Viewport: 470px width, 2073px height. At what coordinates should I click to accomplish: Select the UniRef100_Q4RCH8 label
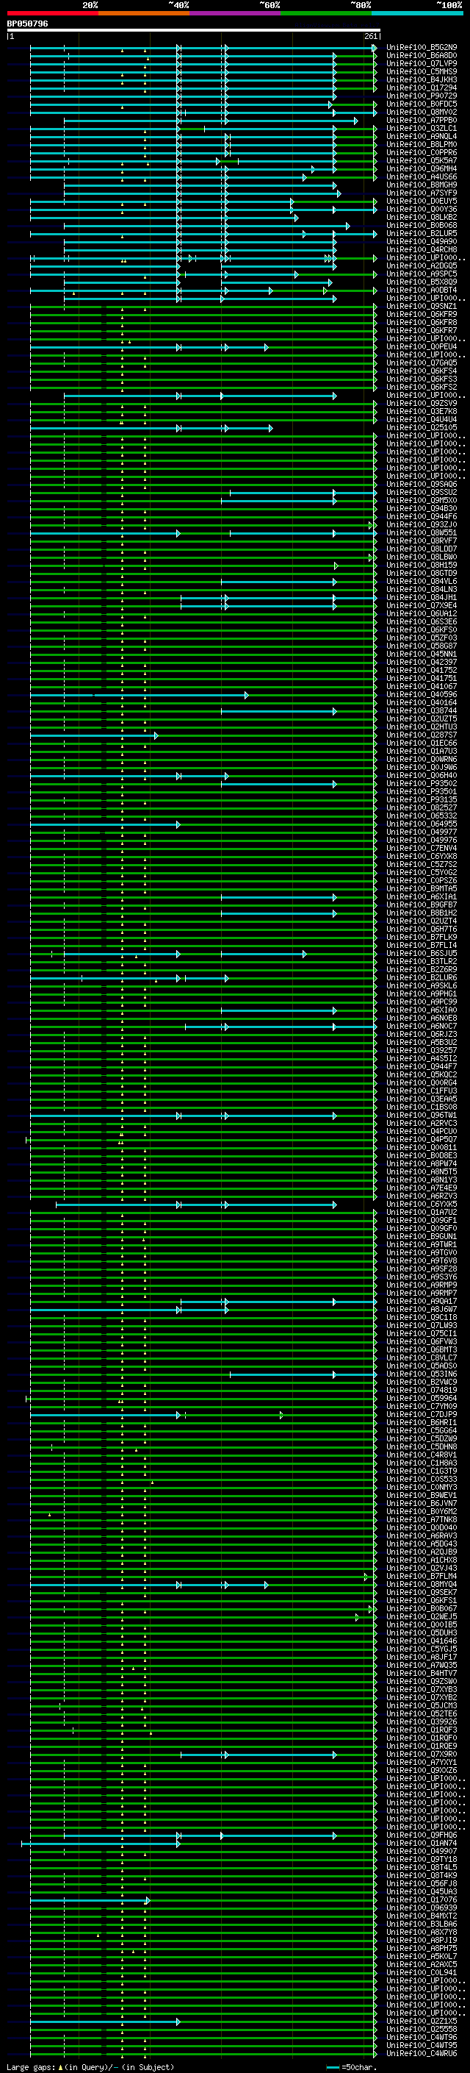422,249
